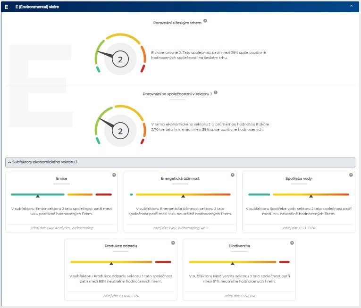The height and width of the screenshot is (308, 361).
Task: Click help icon in Produkce odpadu card
Action: (173, 243)
